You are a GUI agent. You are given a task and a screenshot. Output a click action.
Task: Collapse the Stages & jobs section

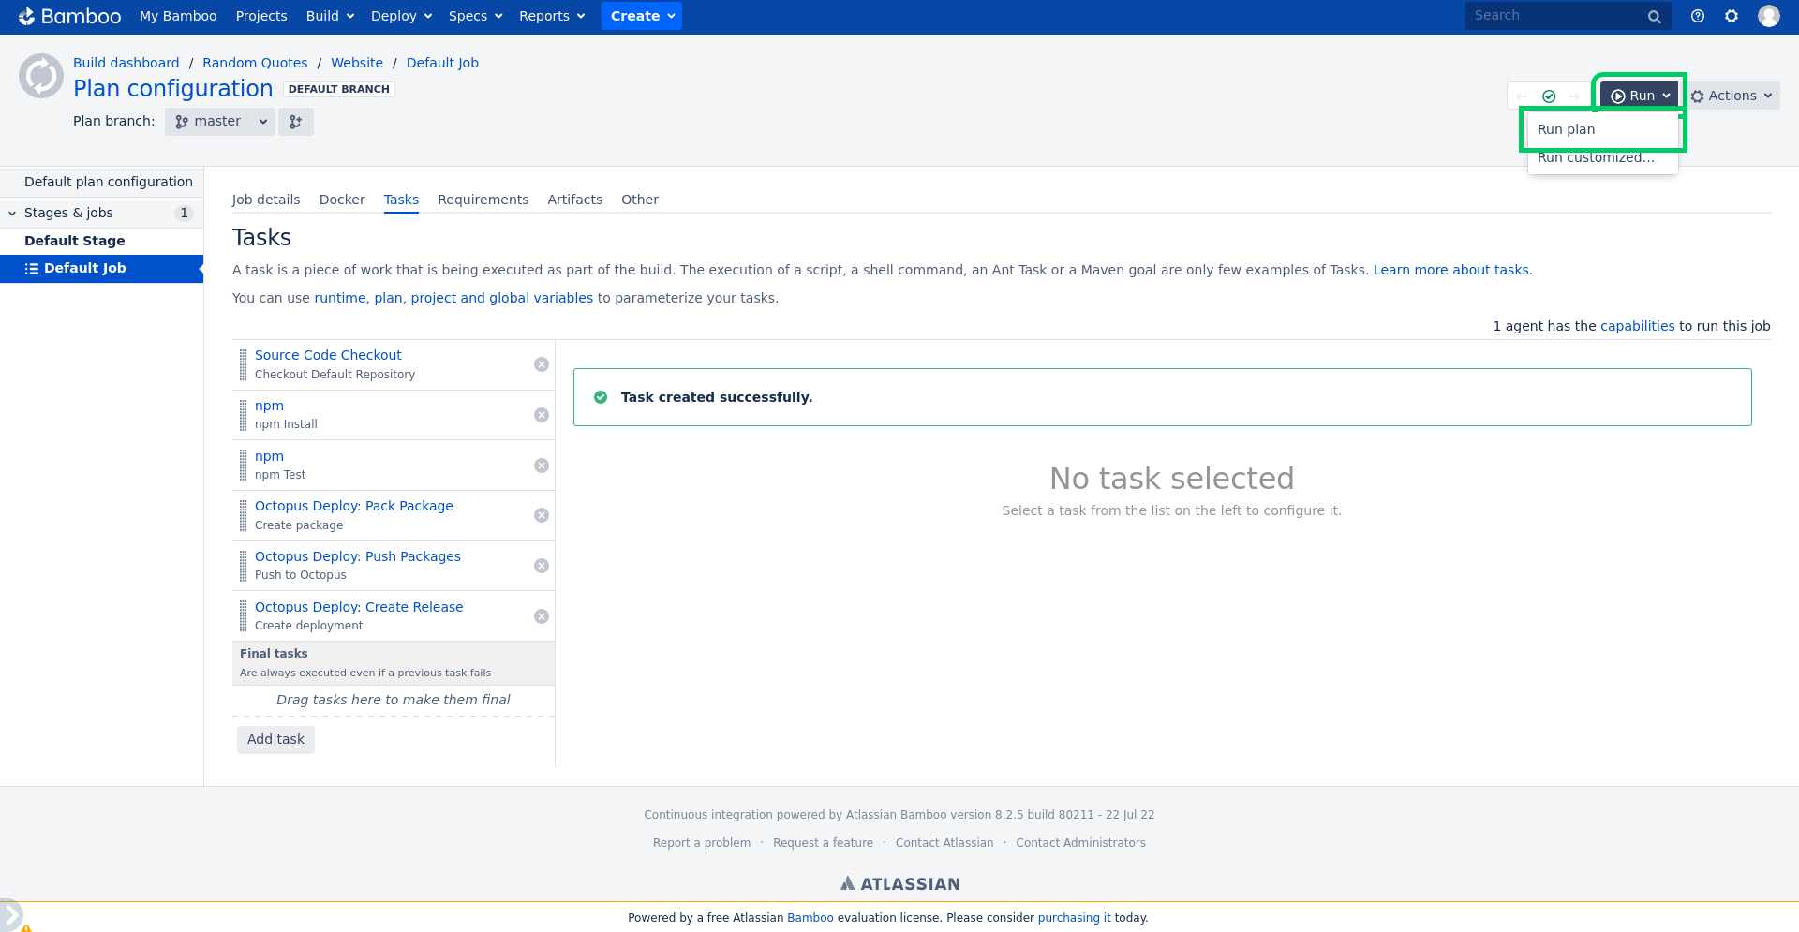(x=12, y=214)
